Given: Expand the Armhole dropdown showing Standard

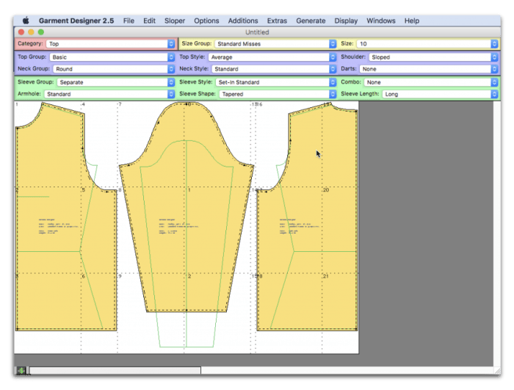Looking at the screenshot, I should (109, 94).
